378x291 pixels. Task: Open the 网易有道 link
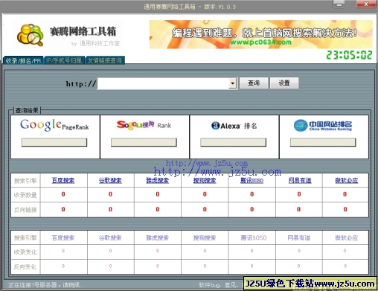[x=300, y=180]
